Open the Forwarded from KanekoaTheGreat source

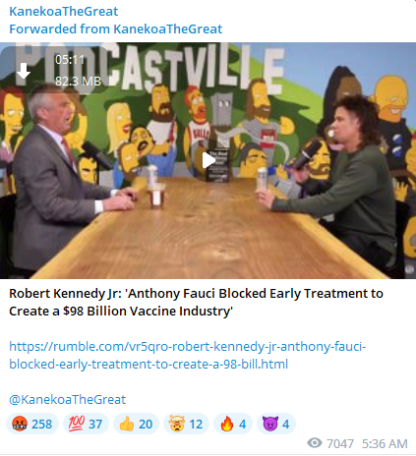[116, 29]
